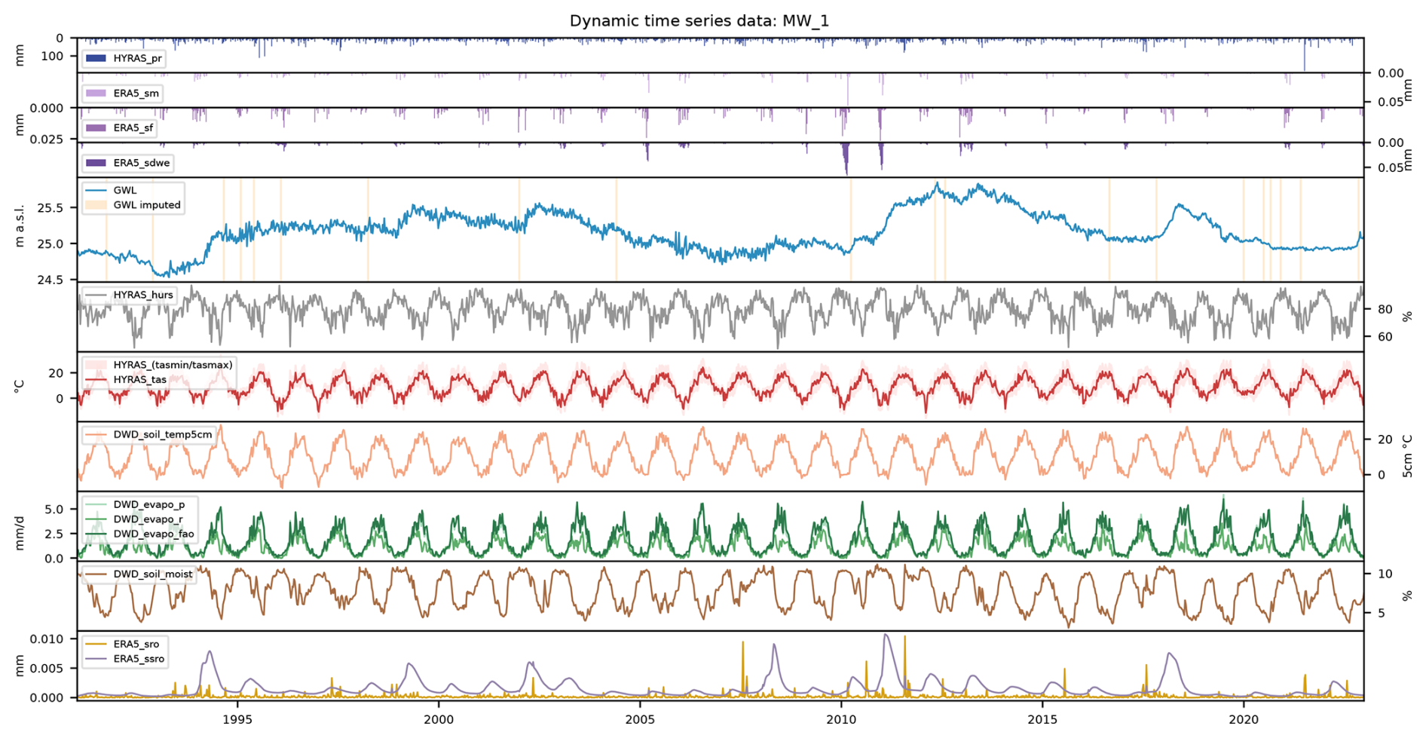Viewport: 1426px width, 738px height.
Task: Select the HYRAS_hurs legend label
Action: tap(142, 295)
